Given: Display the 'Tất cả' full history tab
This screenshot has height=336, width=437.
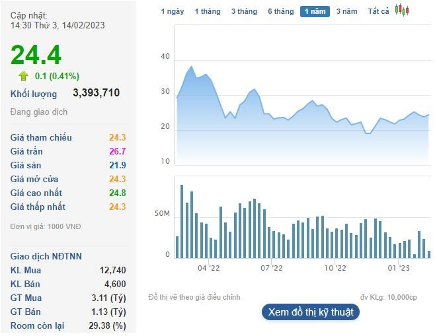Looking at the screenshot, I should [379, 11].
